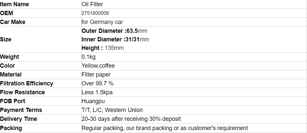The height and width of the screenshot is (133, 307).
Task: Click the 'Over 99.7 %' efficiency value
Action: 97,83
